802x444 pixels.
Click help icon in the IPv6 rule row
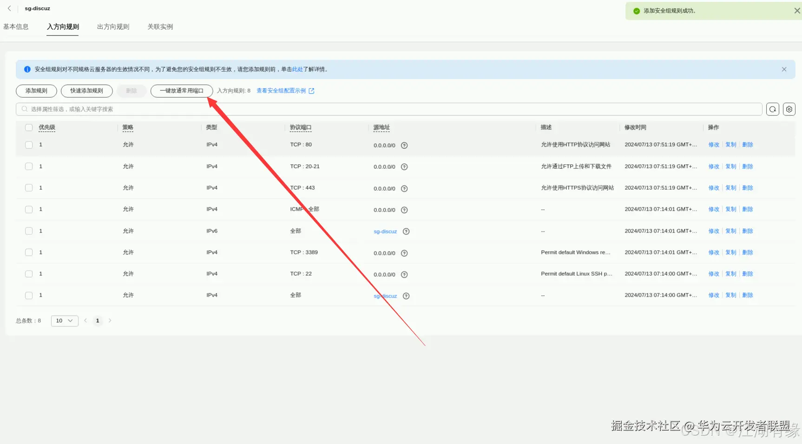[406, 232]
